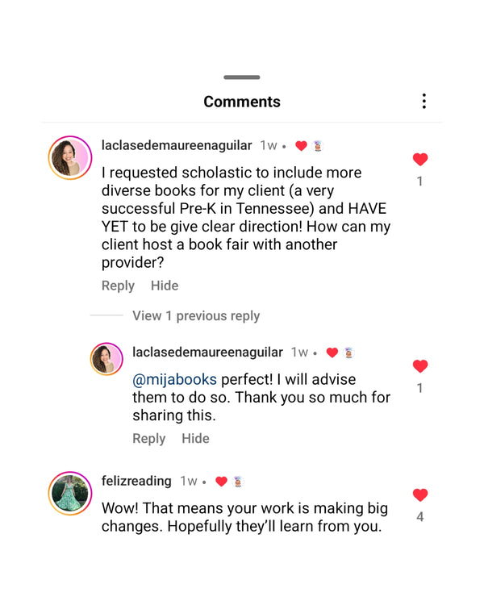This screenshot has height=605, width=484.
Task: Open laclasedemaureenaguilar username on the reply
Action: point(207,353)
